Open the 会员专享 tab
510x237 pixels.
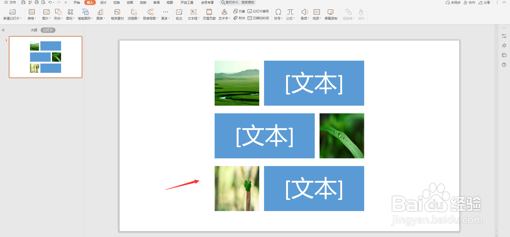(207, 2)
